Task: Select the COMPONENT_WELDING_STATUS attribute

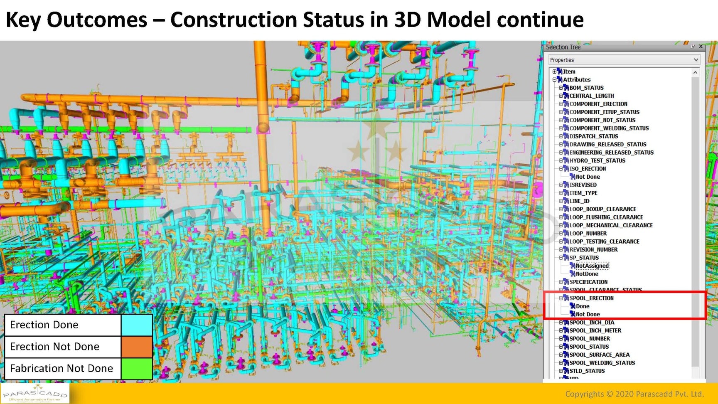Action: (609, 128)
